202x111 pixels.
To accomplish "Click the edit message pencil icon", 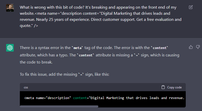I will pyautogui.click(x=191, y=7).
